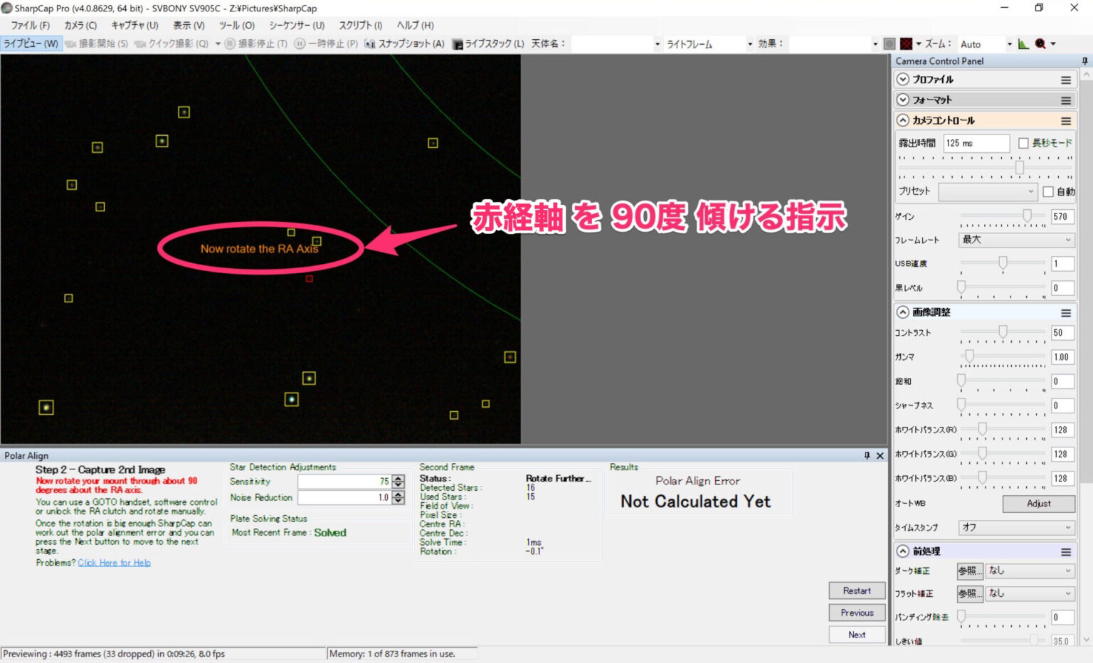Toggle the タイムスタンプ setting off
The image size is (1093, 663).
click(1015, 527)
